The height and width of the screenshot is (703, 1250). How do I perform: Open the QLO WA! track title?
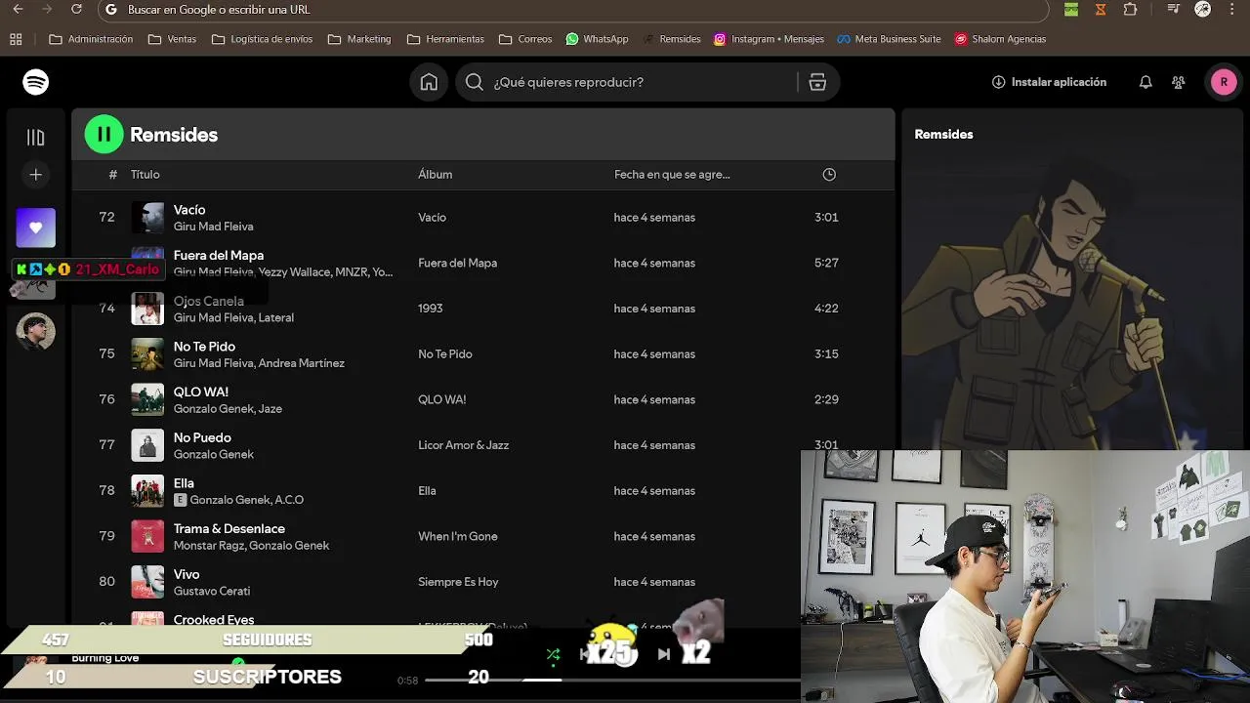point(201,393)
